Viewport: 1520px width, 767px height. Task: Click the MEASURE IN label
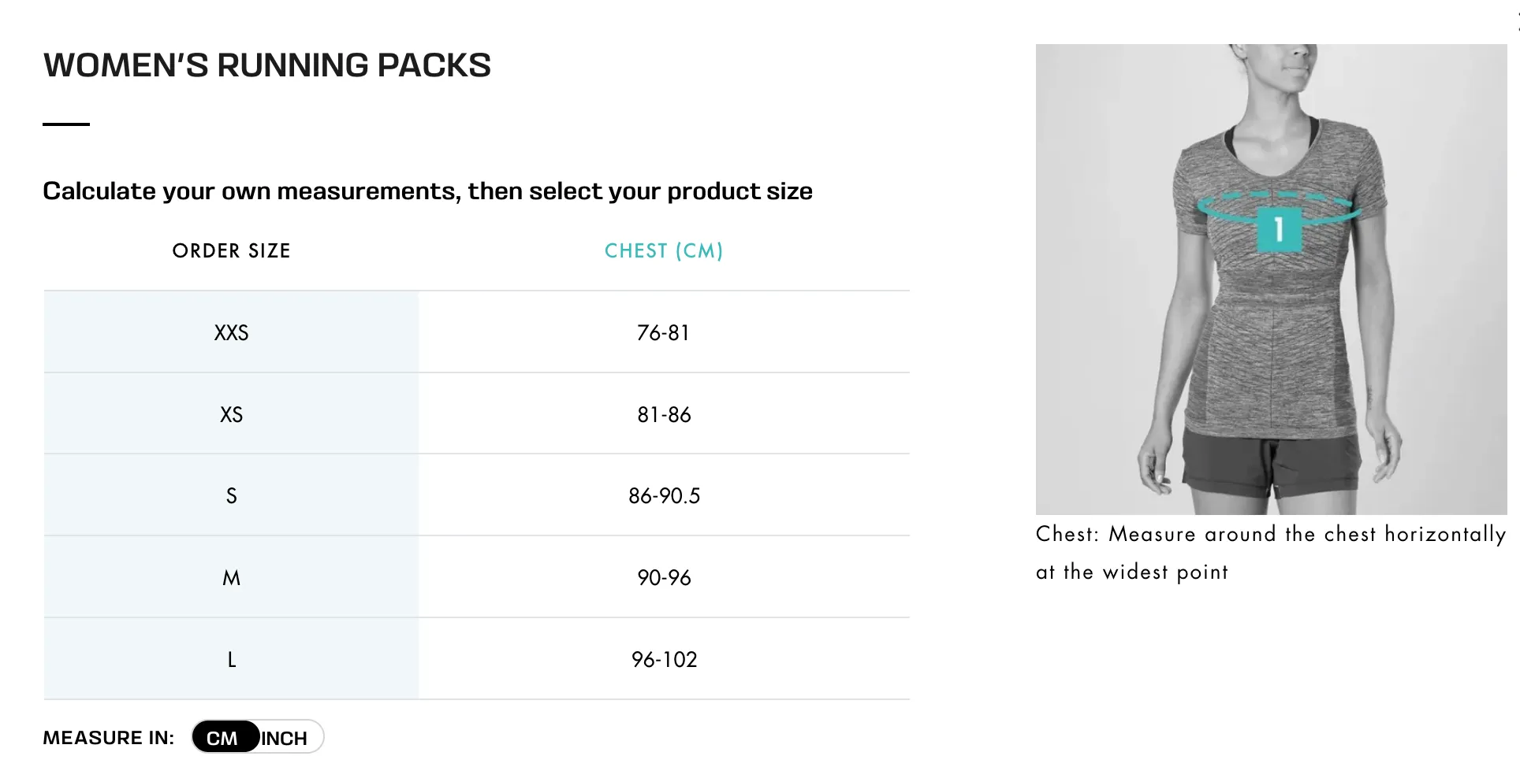[108, 738]
